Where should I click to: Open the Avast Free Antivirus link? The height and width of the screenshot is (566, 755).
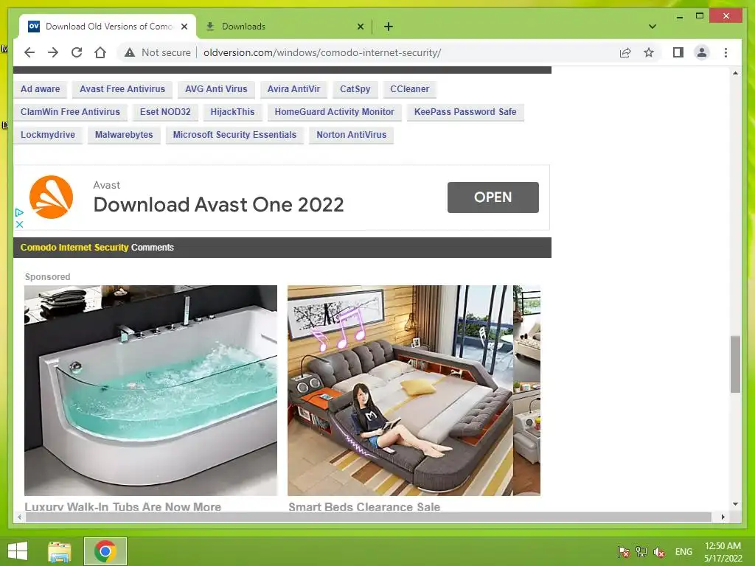point(122,89)
